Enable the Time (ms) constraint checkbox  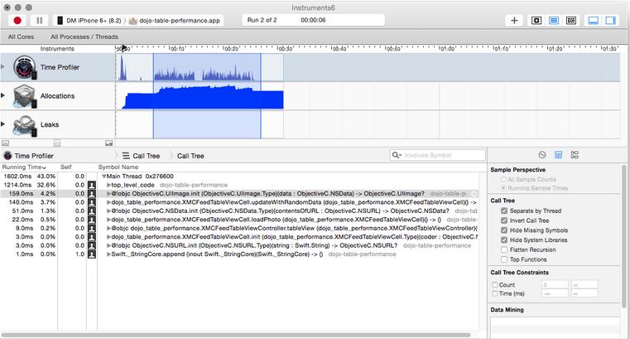[x=495, y=293]
